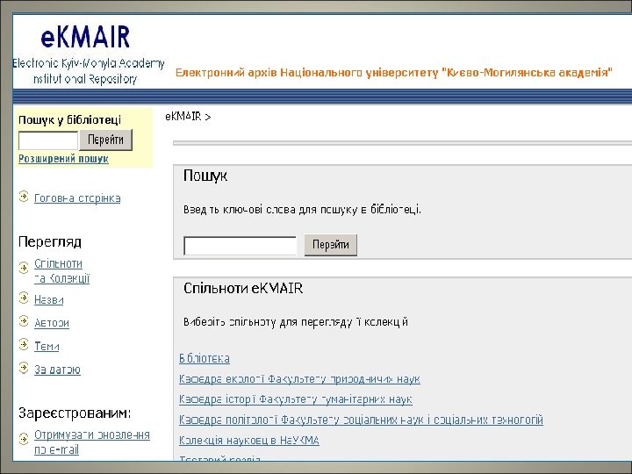Click the arrow icon beside Спільноти та Колекції
Screen dimensions: 632x474
point(24,268)
